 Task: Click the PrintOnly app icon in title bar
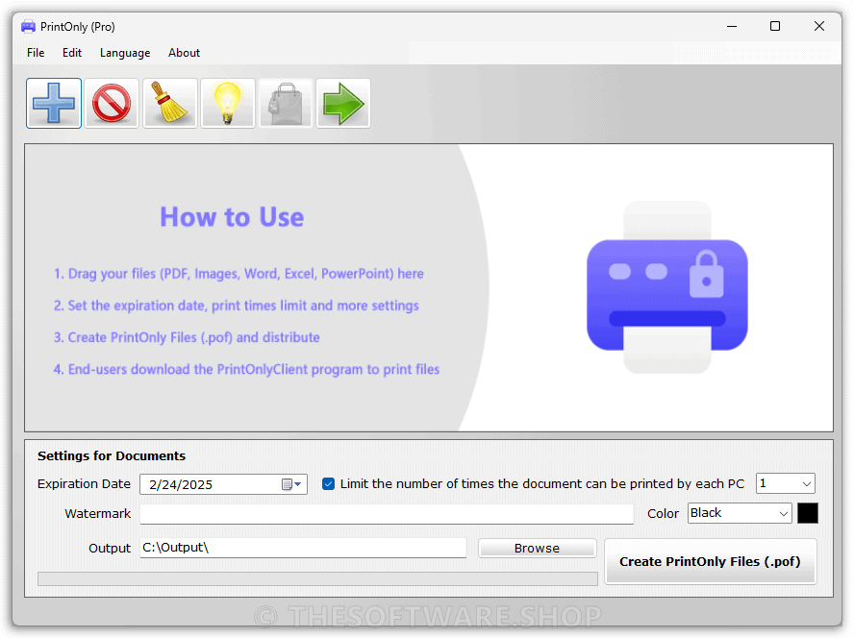(28, 26)
